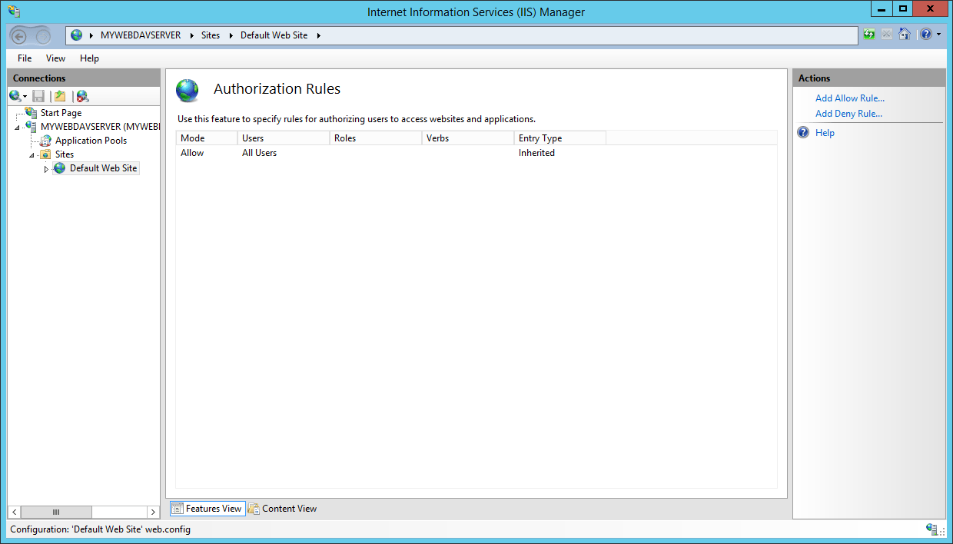
Task: Click the Sites folder tree icon
Action: click(x=45, y=154)
